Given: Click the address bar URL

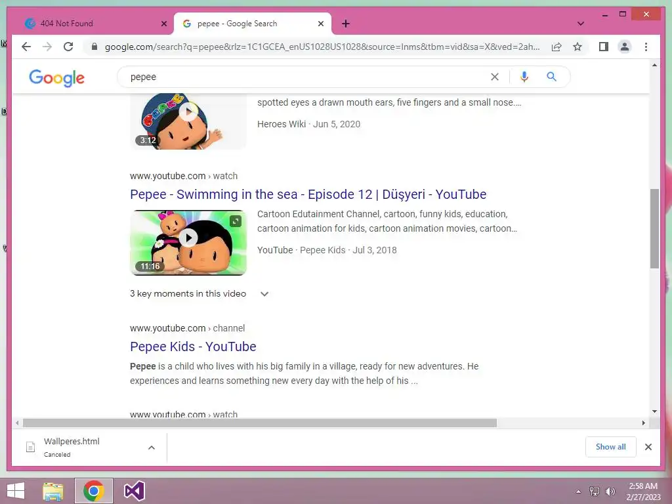Looking at the screenshot, I should [x=322, y=47].
